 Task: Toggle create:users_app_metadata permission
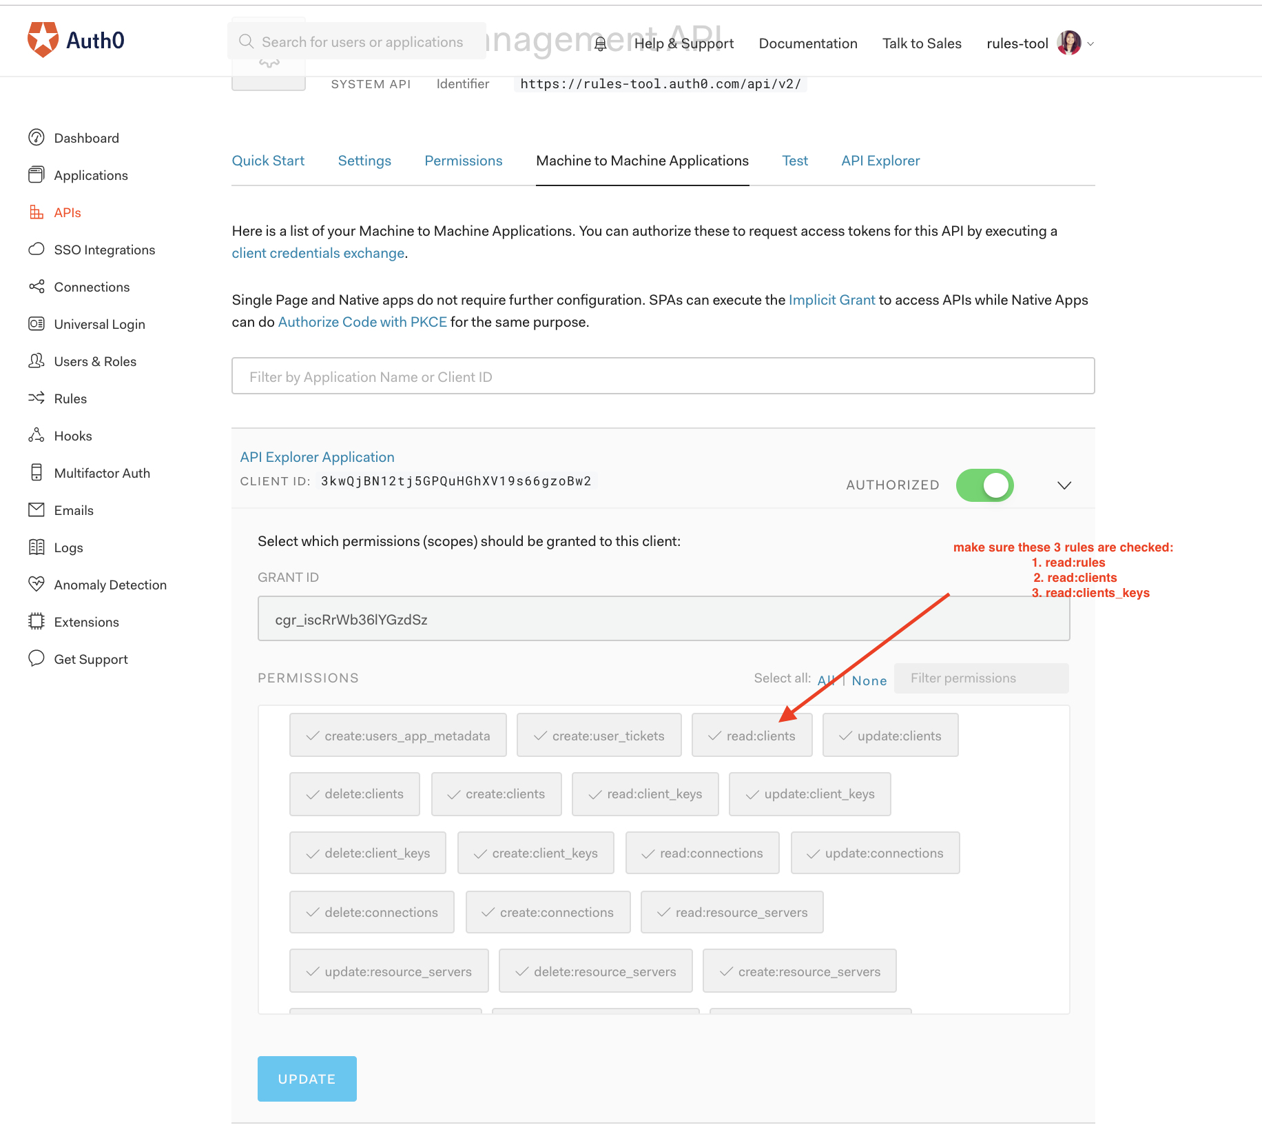point(398,736)
